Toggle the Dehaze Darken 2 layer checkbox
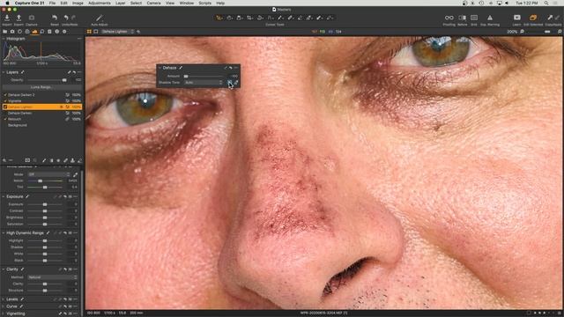564x317 pixels. [5, 95]
